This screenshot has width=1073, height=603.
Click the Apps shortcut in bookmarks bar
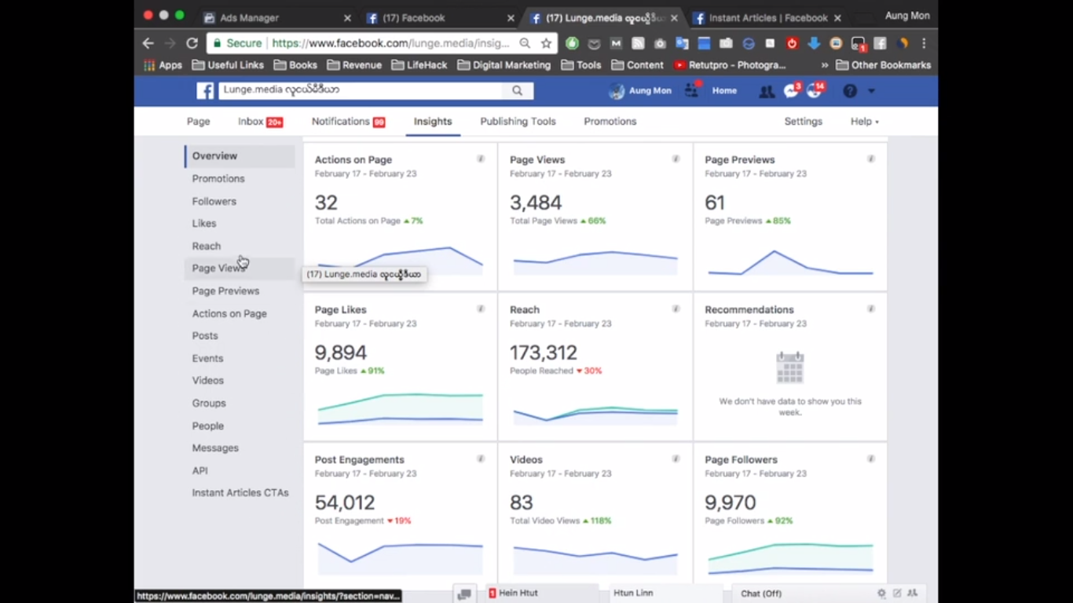pos(163,65)
